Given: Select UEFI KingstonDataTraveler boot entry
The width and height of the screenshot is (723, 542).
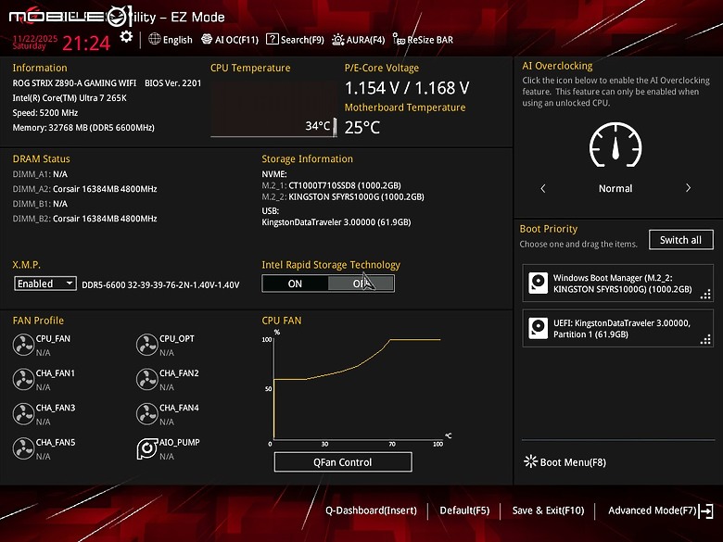Looking at the screenshot, I should (x=617, y=328).
